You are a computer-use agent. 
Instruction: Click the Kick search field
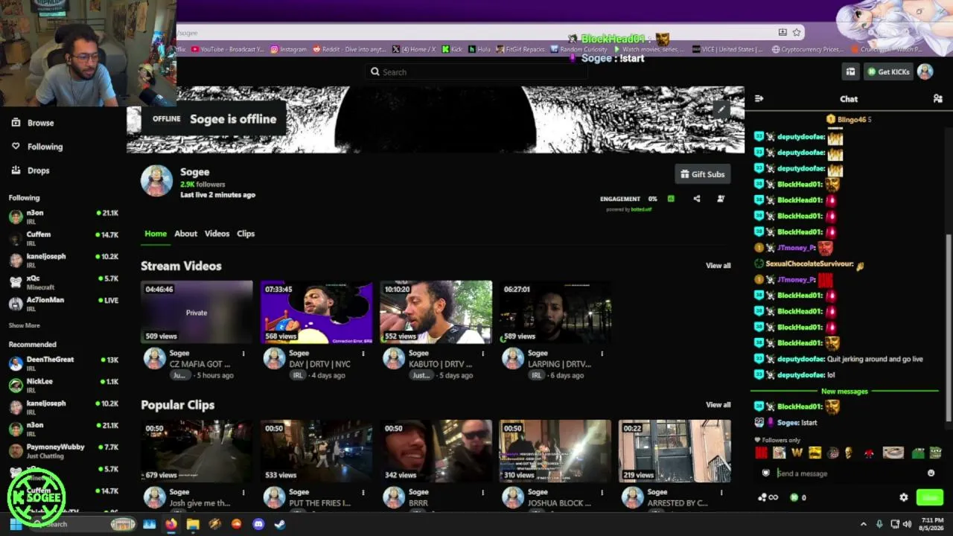point(476,71)
